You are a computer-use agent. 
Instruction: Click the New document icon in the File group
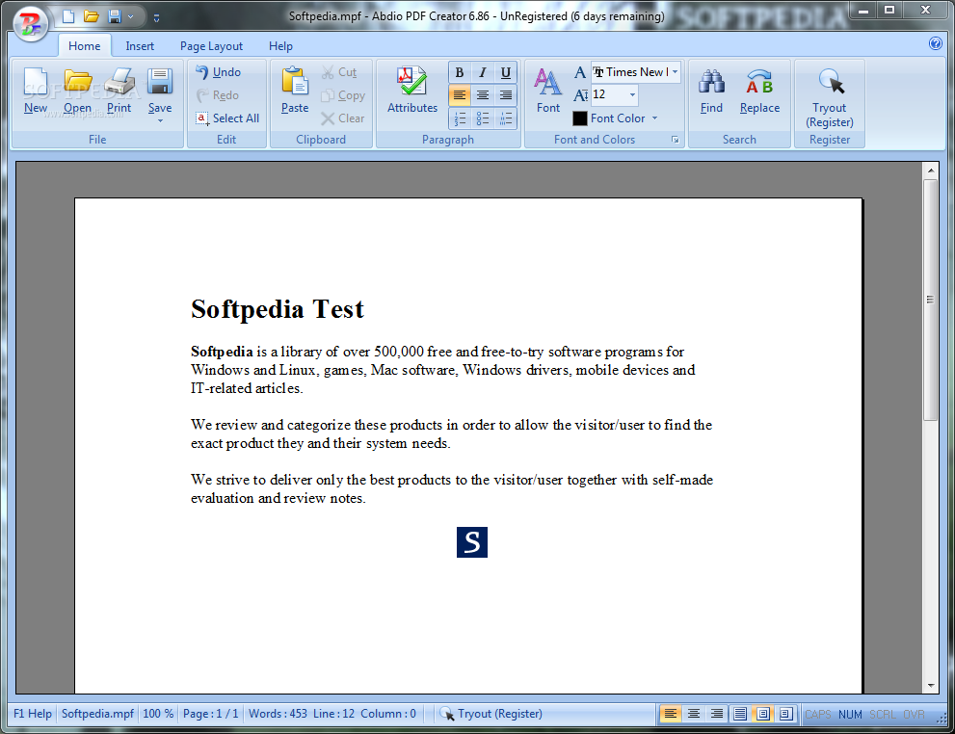point(36,82)
